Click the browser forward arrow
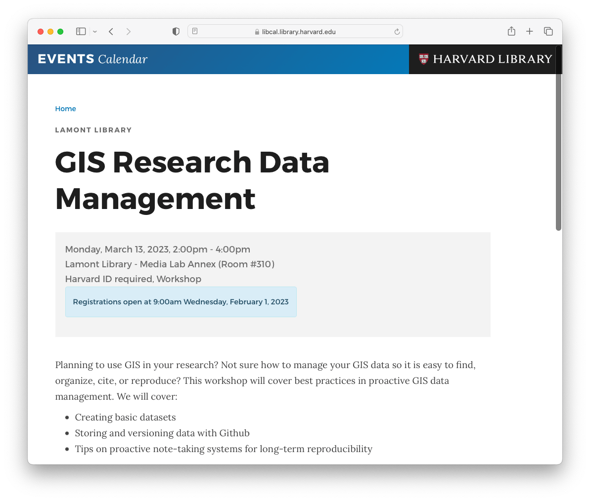Screen dimensions: 590x501 [x=129, y=31]
